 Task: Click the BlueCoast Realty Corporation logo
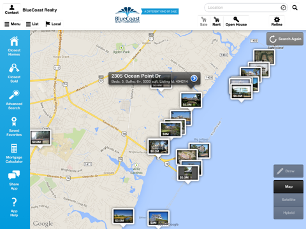[127, 15]
